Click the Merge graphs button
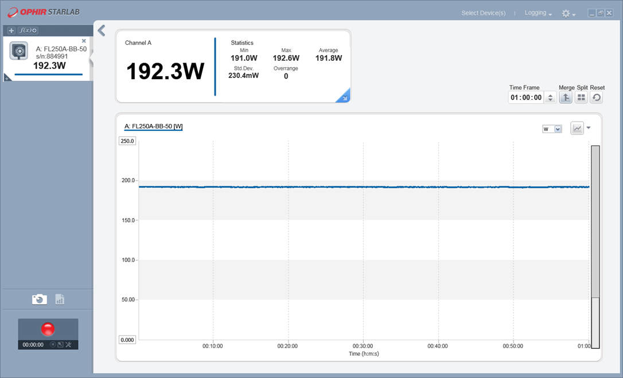Image resolution: width=623 pixels, height=378 pixels. (565, 98)
